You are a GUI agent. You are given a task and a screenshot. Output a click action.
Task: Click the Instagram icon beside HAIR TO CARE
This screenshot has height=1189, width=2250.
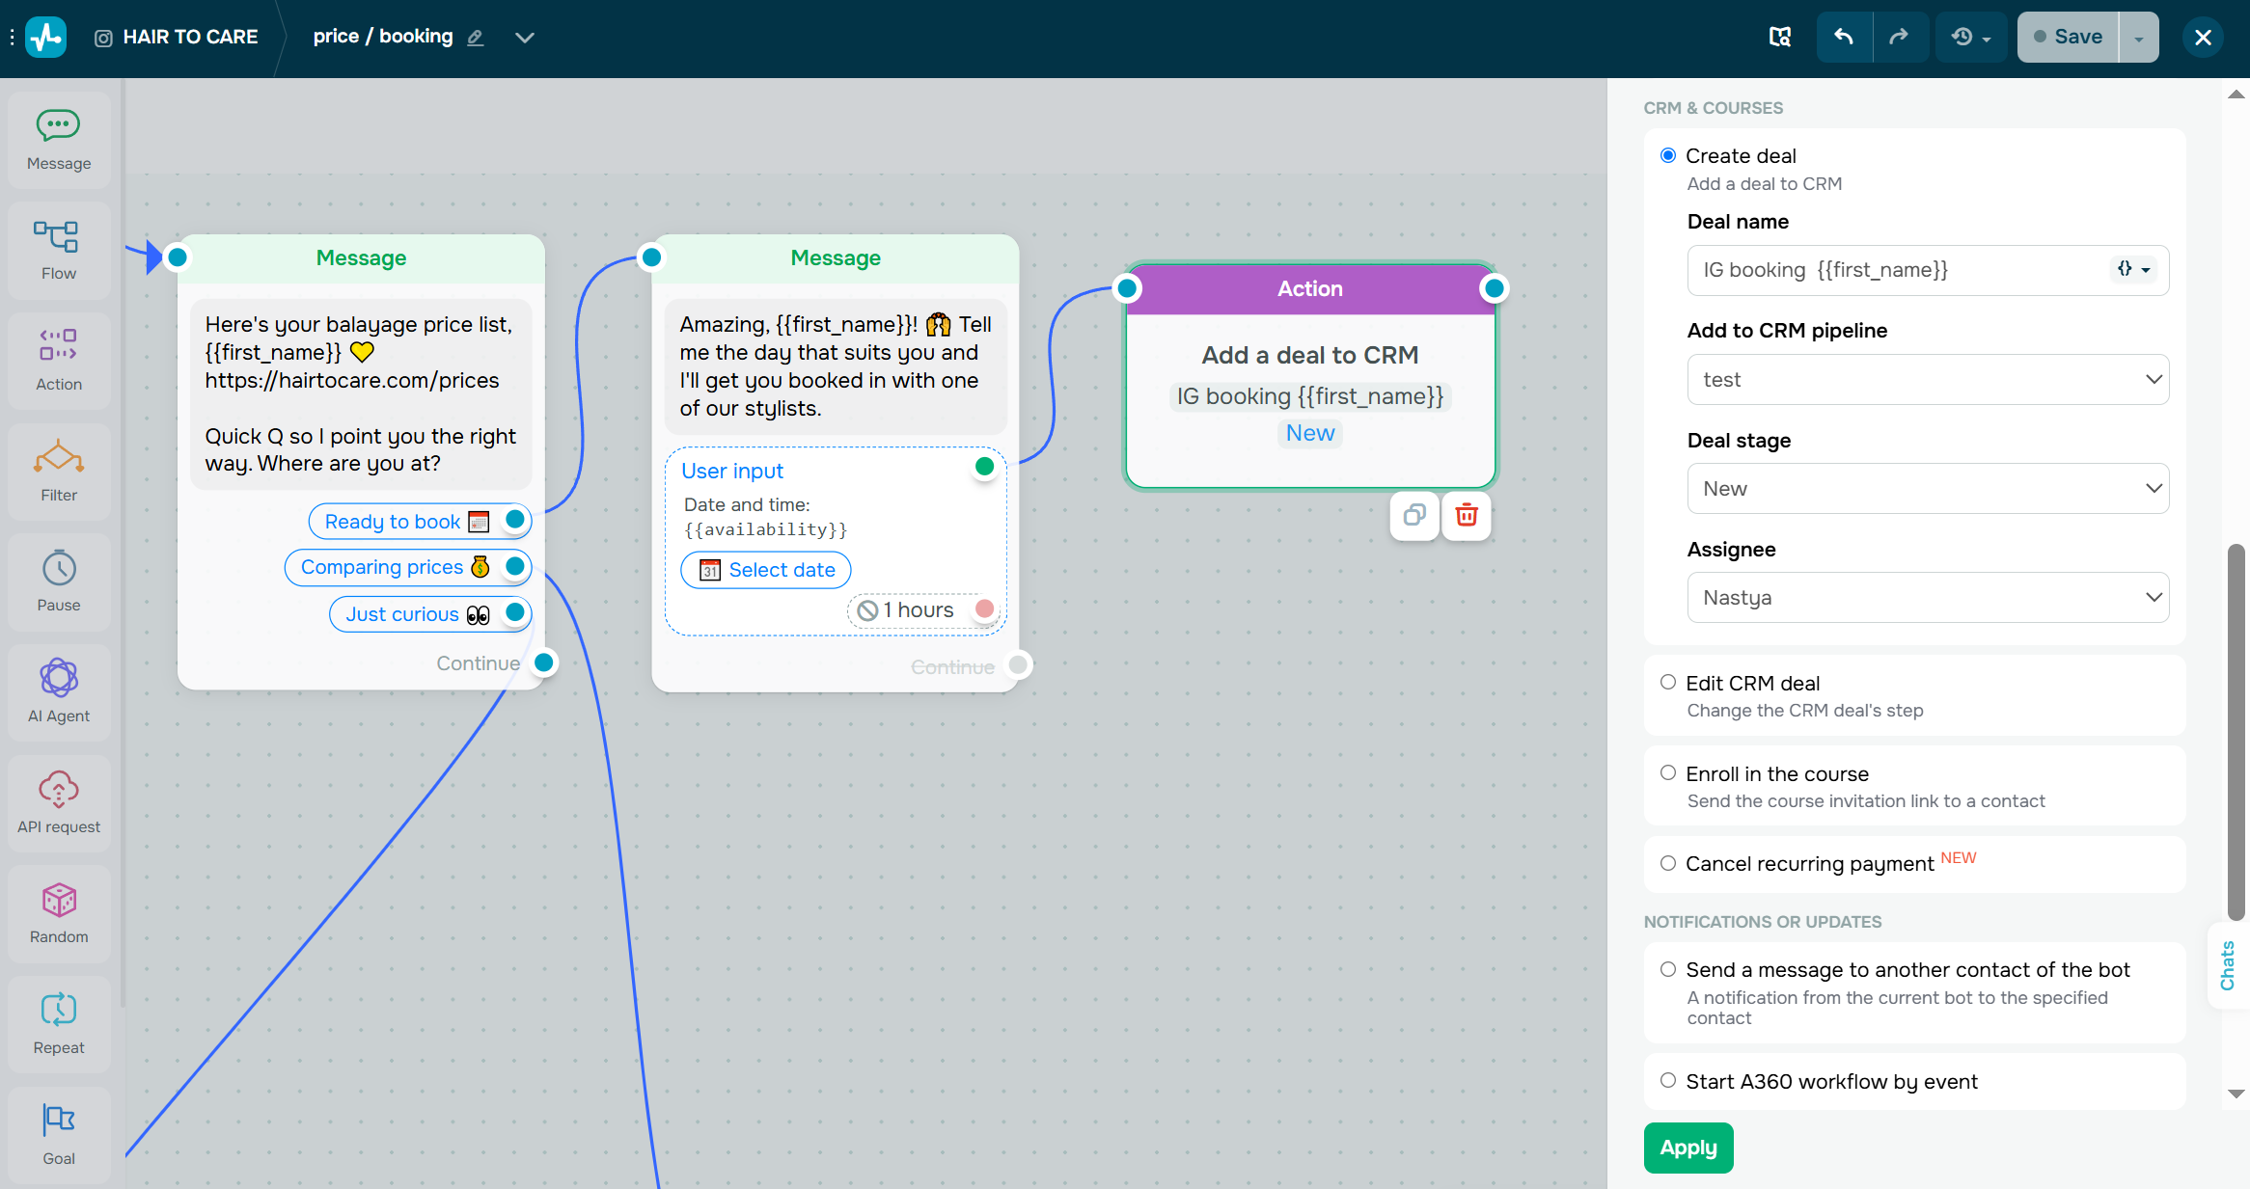[103, 38]
